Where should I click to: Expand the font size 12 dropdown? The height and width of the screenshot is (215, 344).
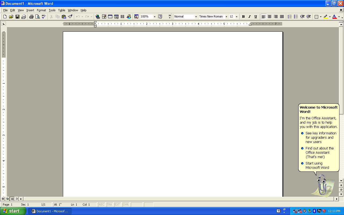[236, 17]
